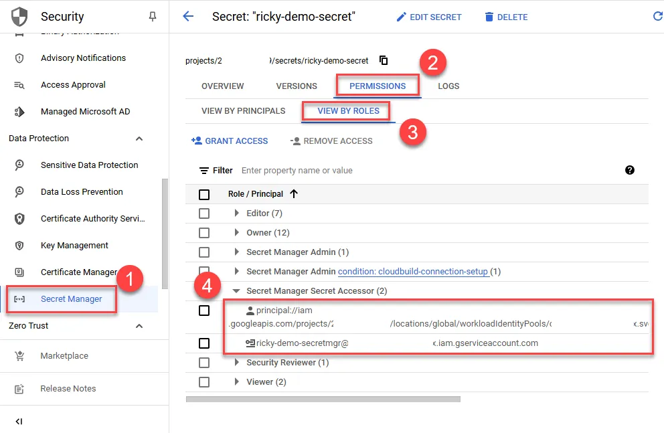Click the user icon beside principal://iam
664x433 pixels.
point(250,311)
